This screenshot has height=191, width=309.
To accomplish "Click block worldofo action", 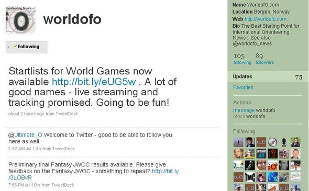I will point(249,117).
